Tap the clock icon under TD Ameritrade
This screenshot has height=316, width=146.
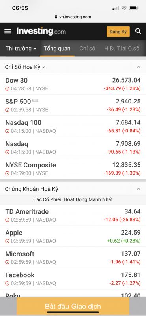pos(7,220)
